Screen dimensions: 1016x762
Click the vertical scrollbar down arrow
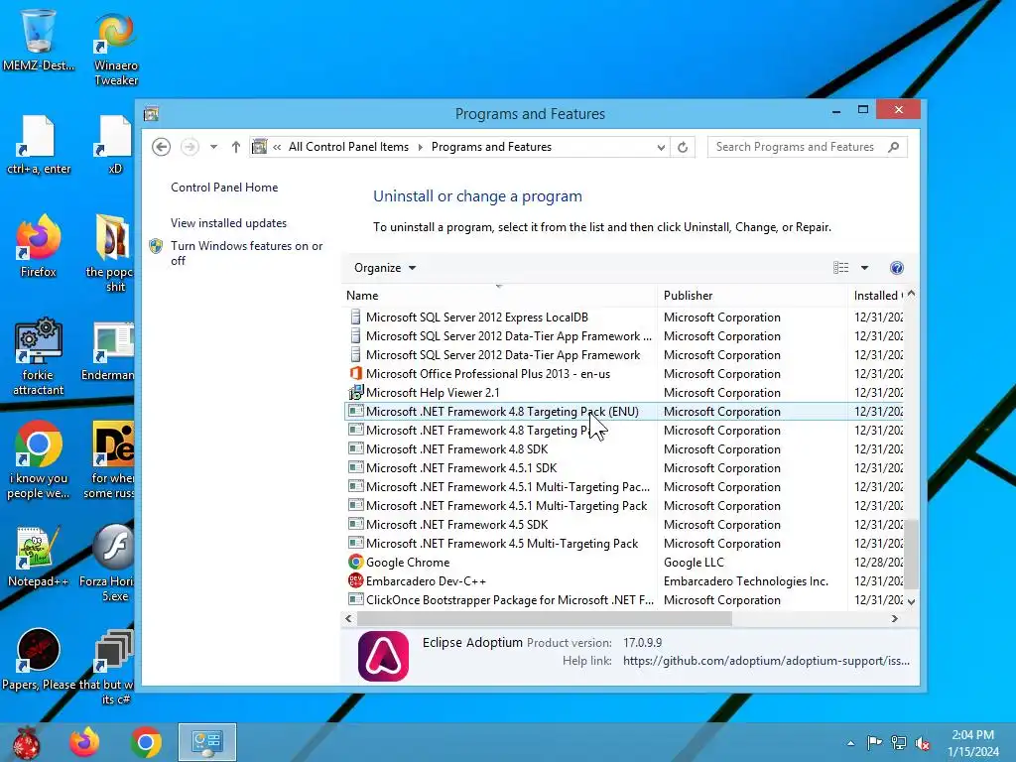(911, 602)
